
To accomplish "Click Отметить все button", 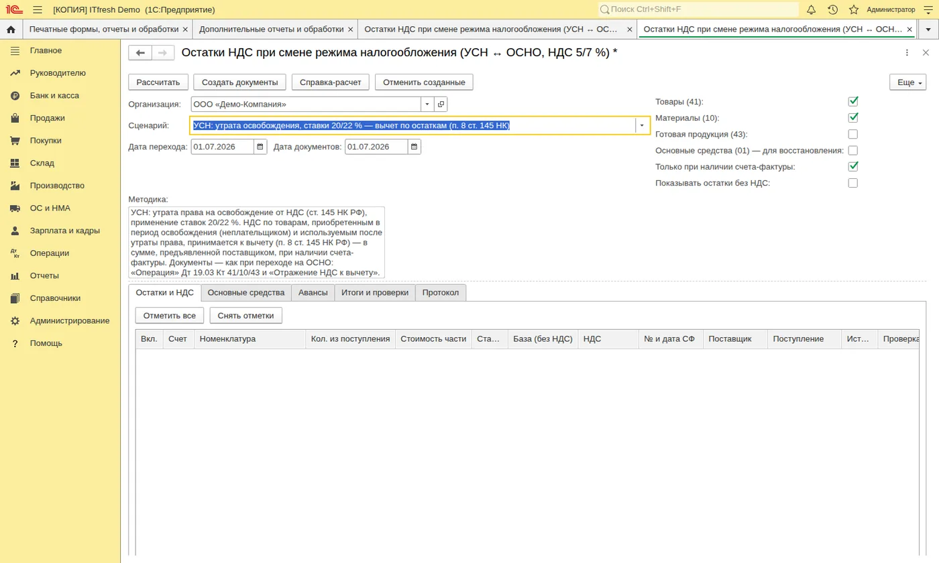I will click(170, 315).
